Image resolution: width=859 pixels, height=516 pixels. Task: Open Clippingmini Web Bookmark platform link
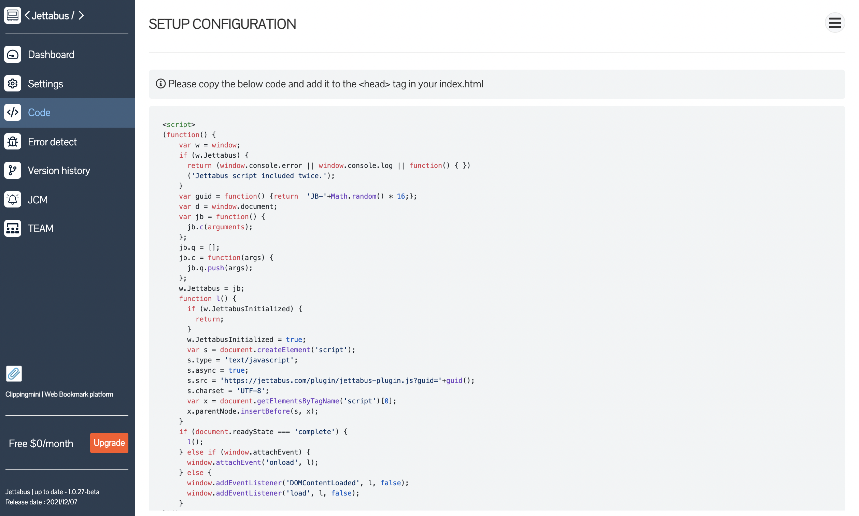pyautogui.click(x=59, y=394)
